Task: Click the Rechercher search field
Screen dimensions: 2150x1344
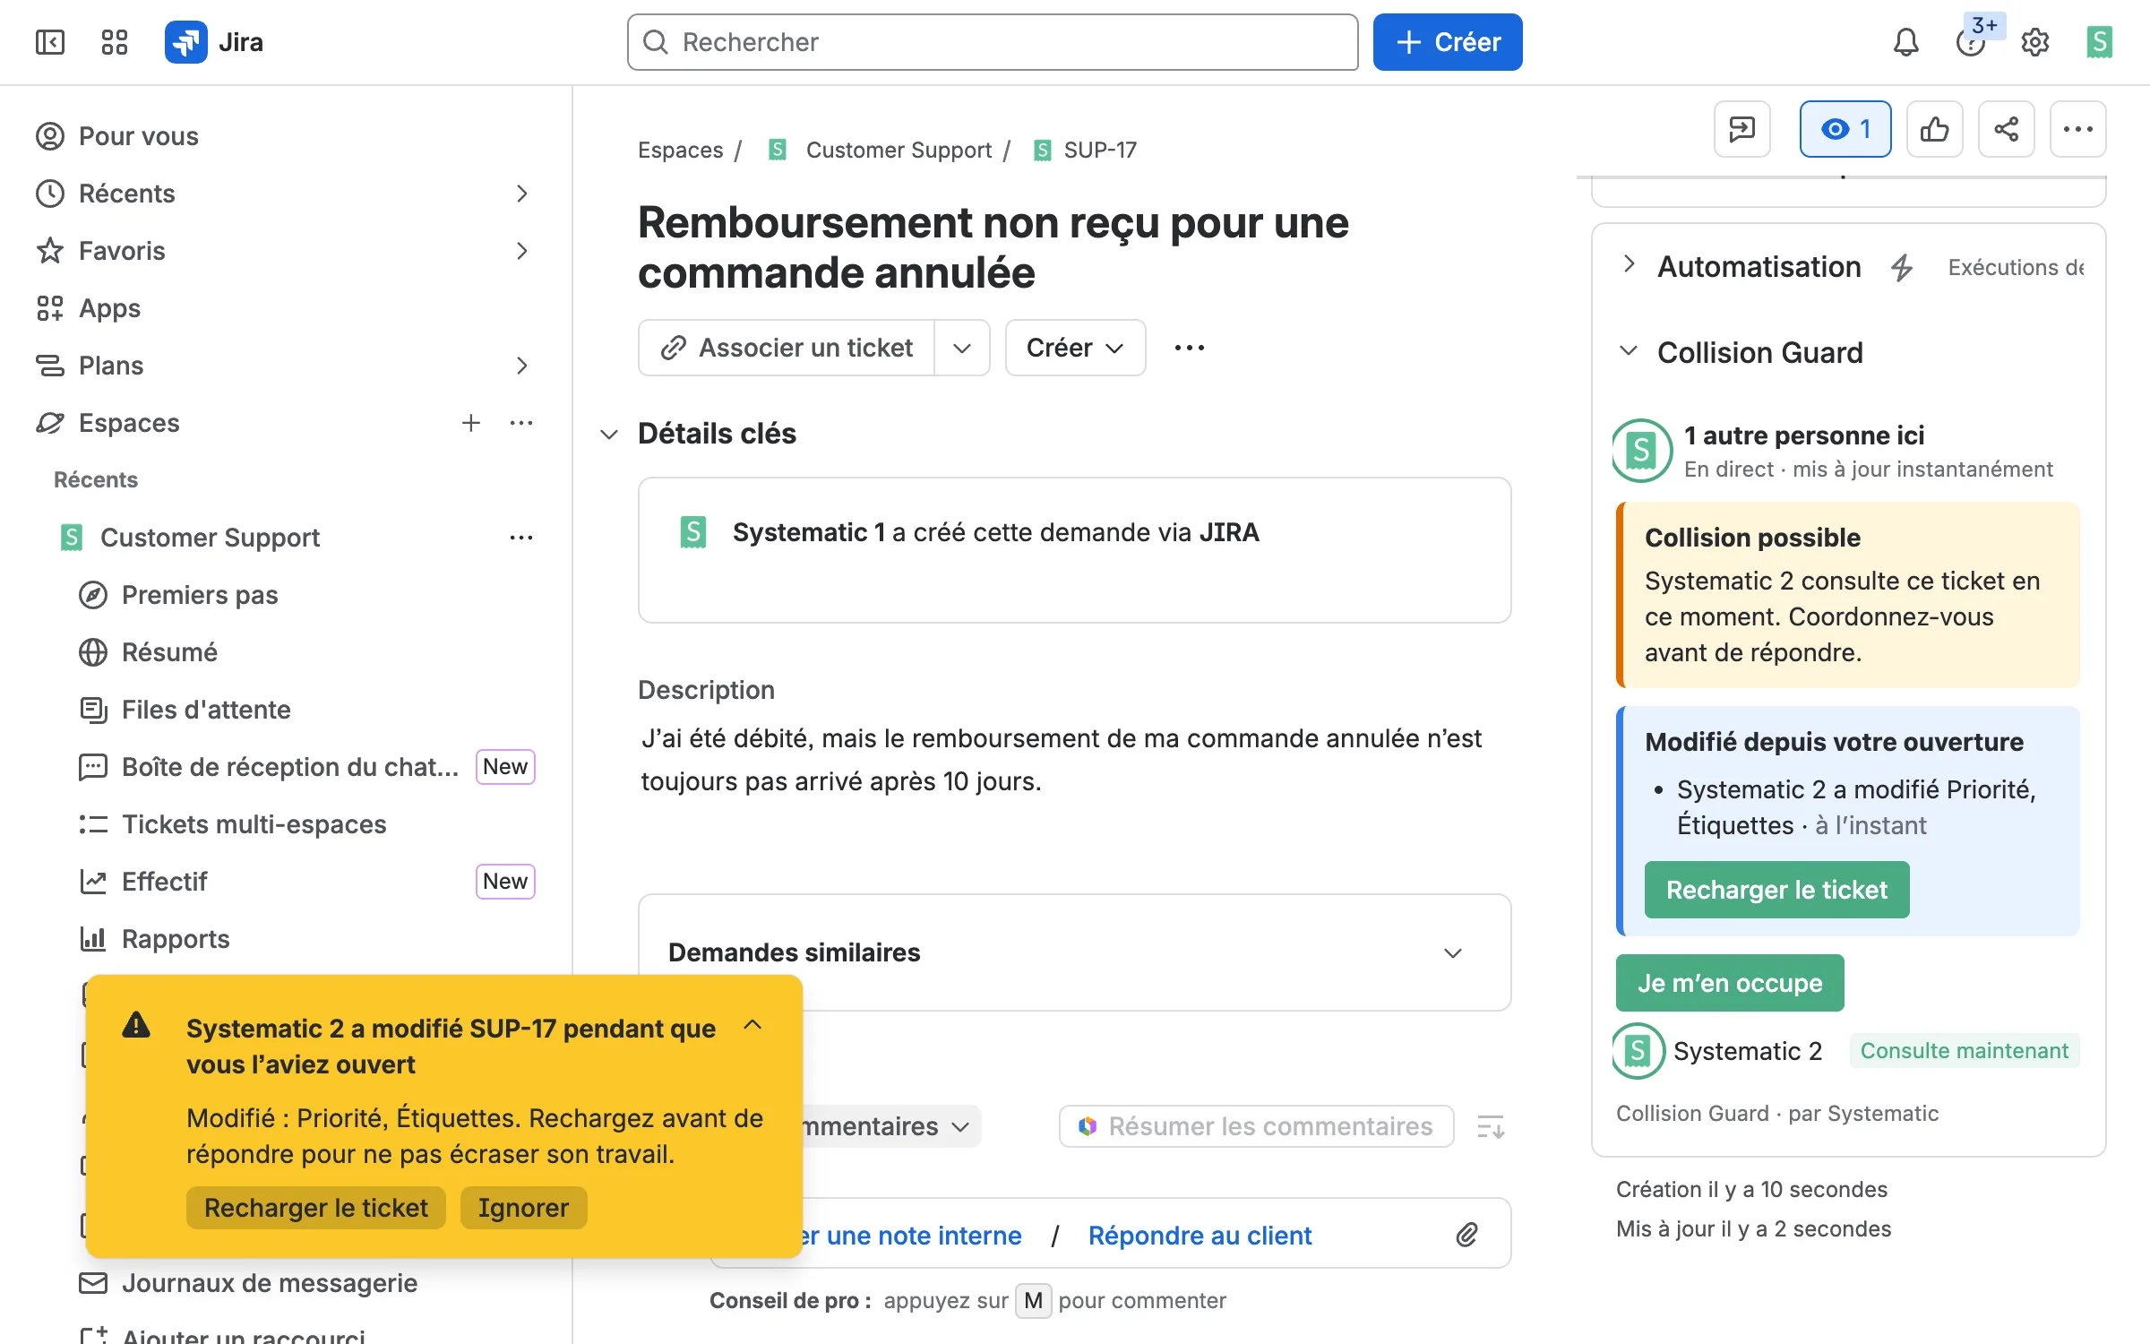Action: (993, 42)
